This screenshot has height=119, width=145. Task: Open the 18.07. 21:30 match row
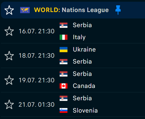coord(73,56)
